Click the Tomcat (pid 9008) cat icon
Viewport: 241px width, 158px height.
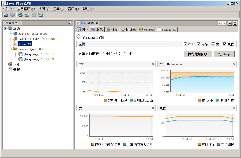point(15,49)
